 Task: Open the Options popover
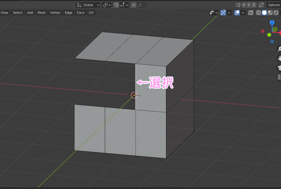[x=274, y=5]
